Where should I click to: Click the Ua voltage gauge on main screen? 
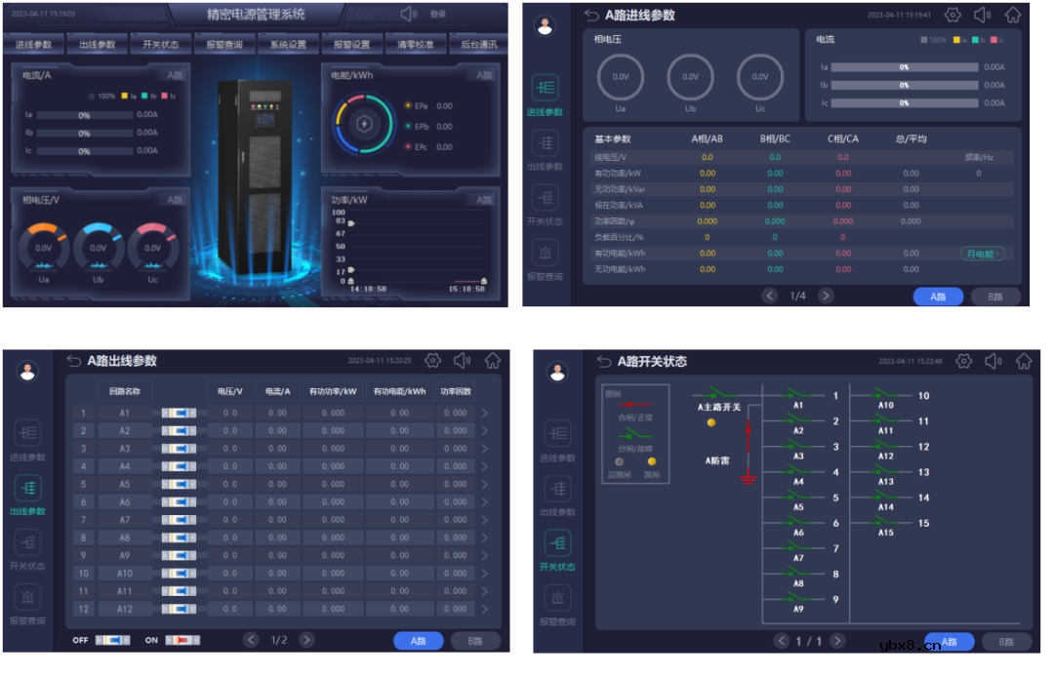point(44,248)
